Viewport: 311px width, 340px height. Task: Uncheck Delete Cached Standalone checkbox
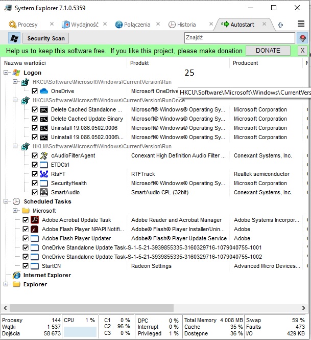coord(35,109)
